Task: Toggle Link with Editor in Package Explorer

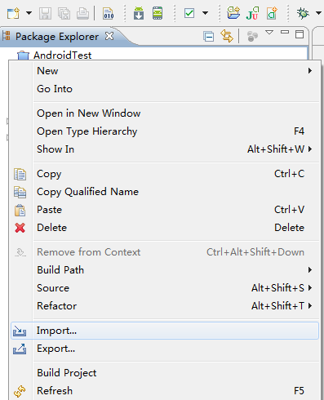Action: [x=227, y=36]
